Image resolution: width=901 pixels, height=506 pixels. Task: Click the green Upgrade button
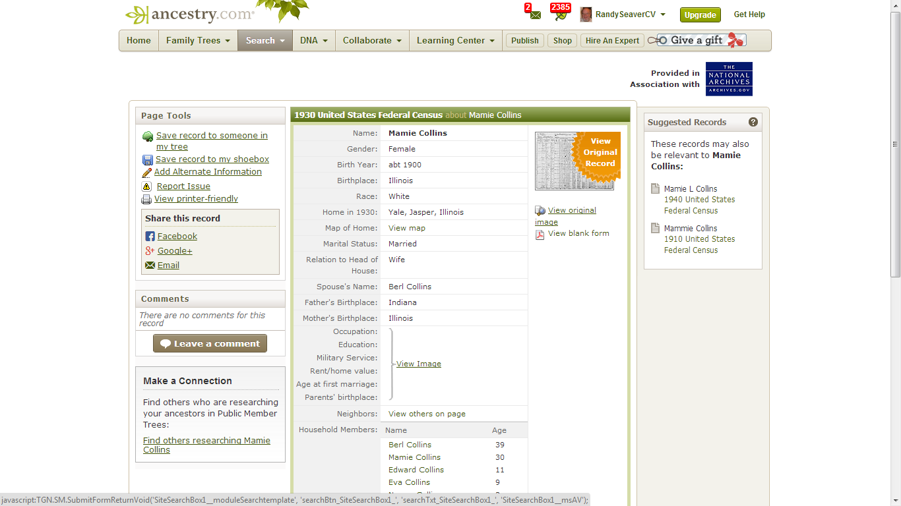point(700,15)
